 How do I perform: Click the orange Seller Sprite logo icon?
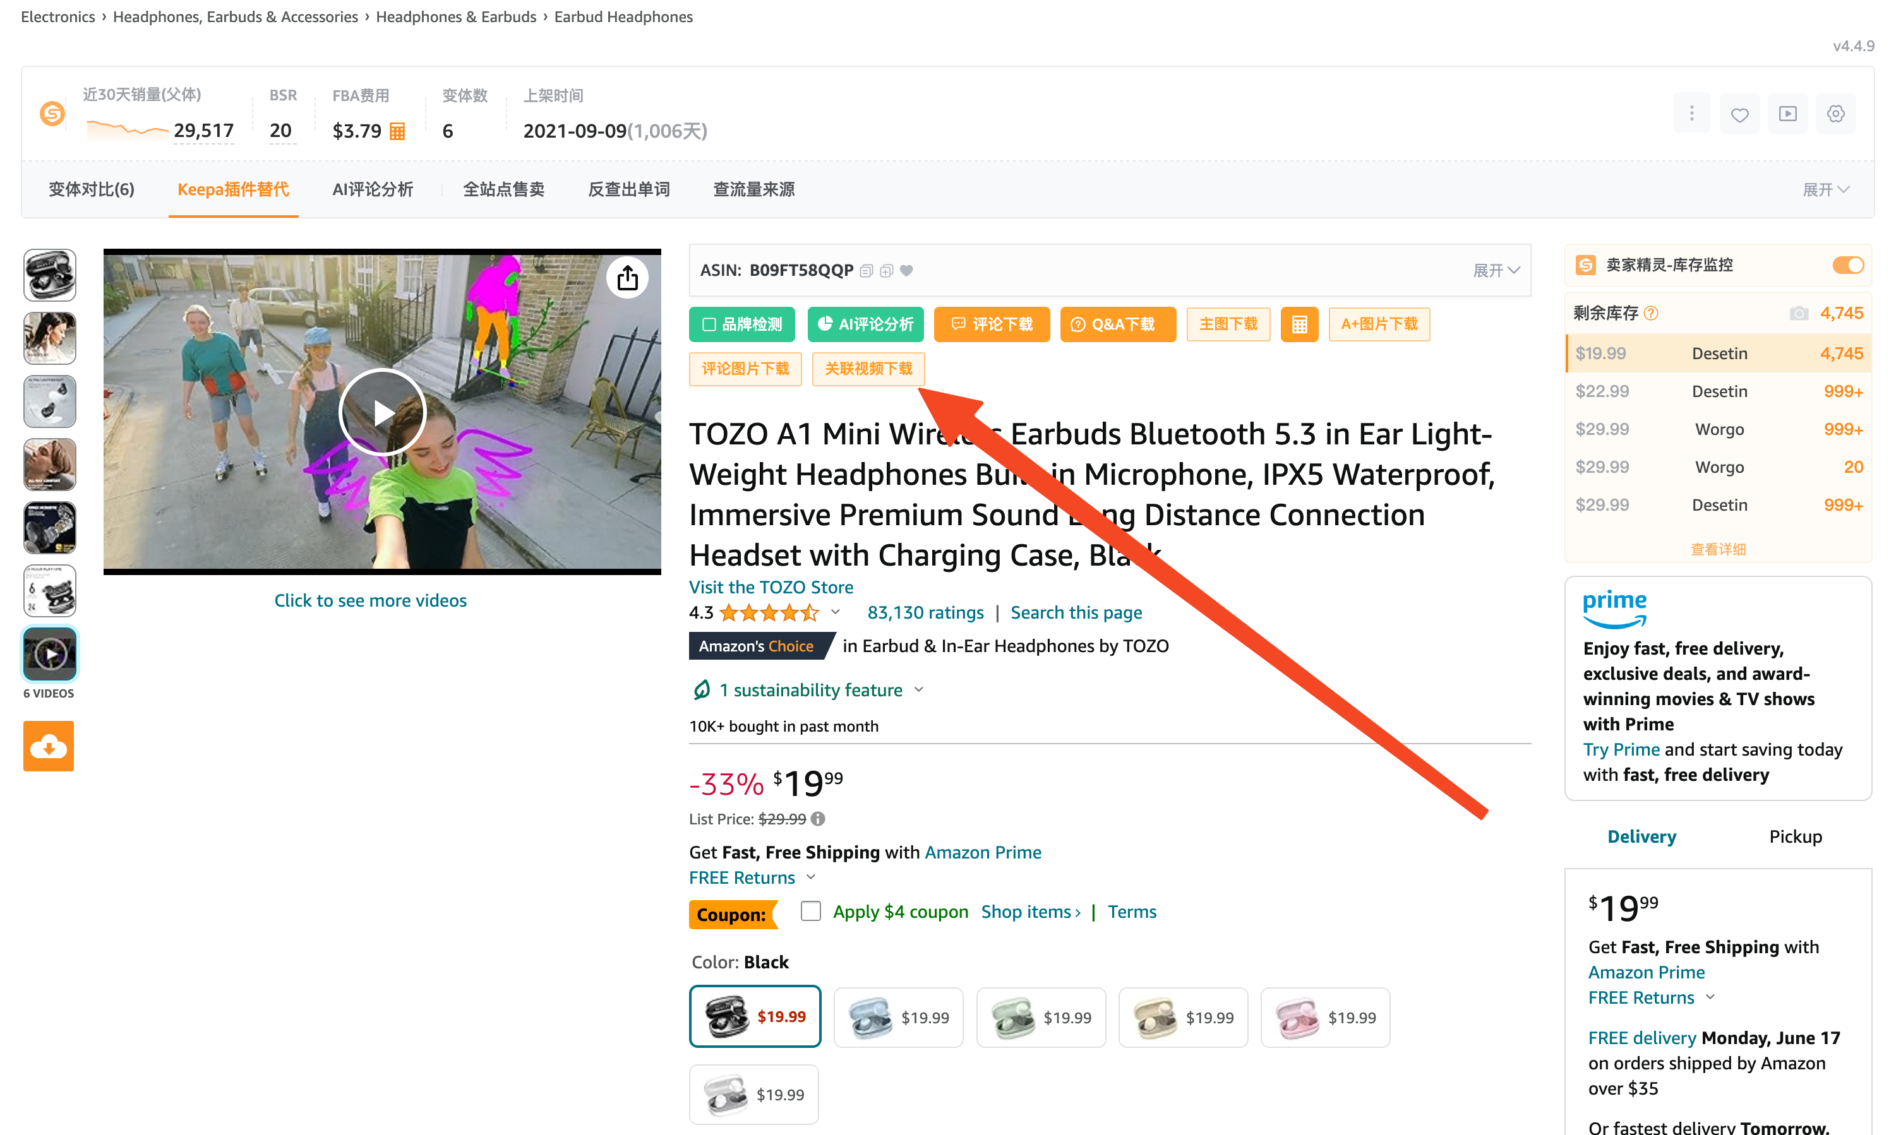(52, 114)
